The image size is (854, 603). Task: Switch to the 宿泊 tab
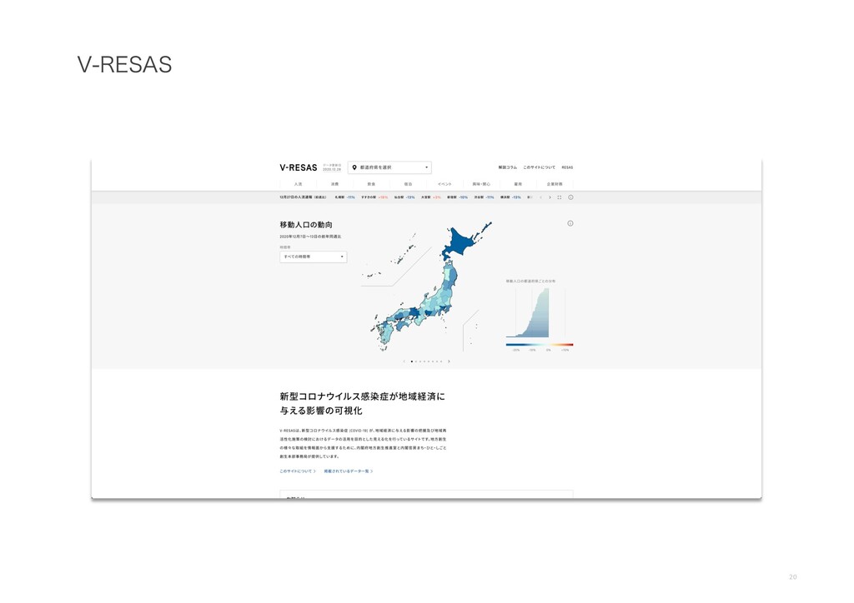point(408,184)
